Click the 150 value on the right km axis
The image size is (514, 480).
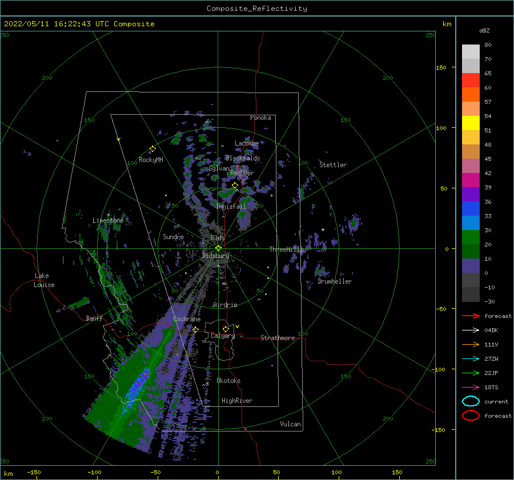pos(441,67)
